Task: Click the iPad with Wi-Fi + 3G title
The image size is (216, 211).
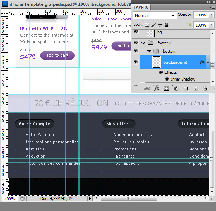Action: tap(43, 29)
